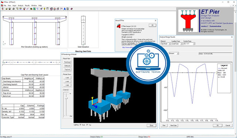Open the Window menu

click(34, 6)
